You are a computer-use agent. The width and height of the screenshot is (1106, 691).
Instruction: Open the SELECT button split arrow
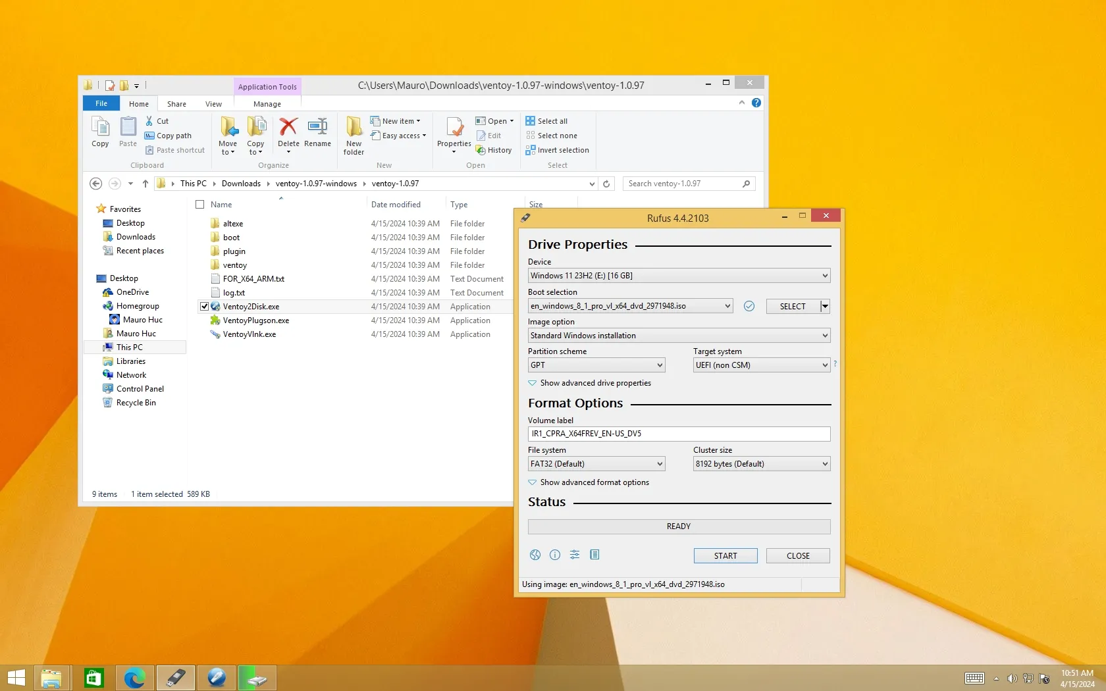[x=825, y=306]
